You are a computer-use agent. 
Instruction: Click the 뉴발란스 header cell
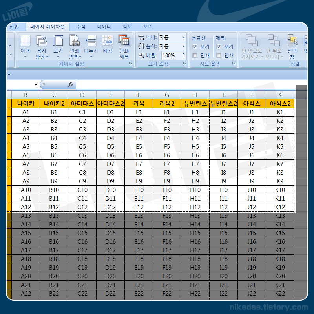coord(195,104)
